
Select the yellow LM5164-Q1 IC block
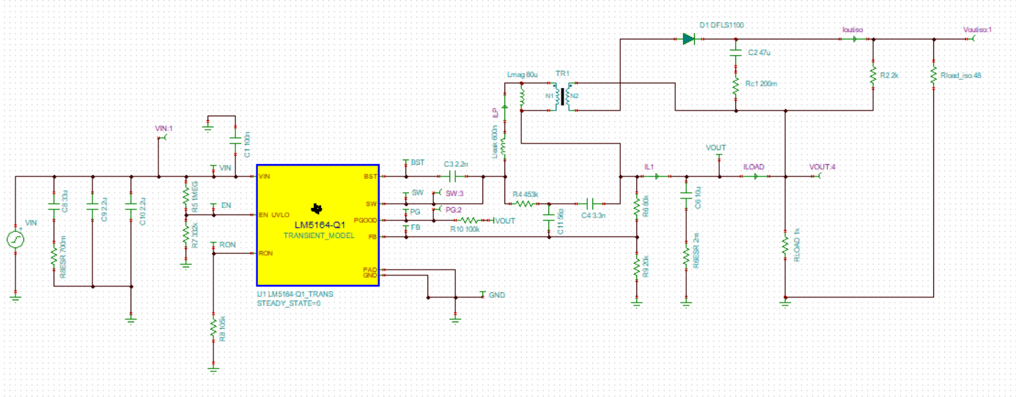tap(317, 224)
